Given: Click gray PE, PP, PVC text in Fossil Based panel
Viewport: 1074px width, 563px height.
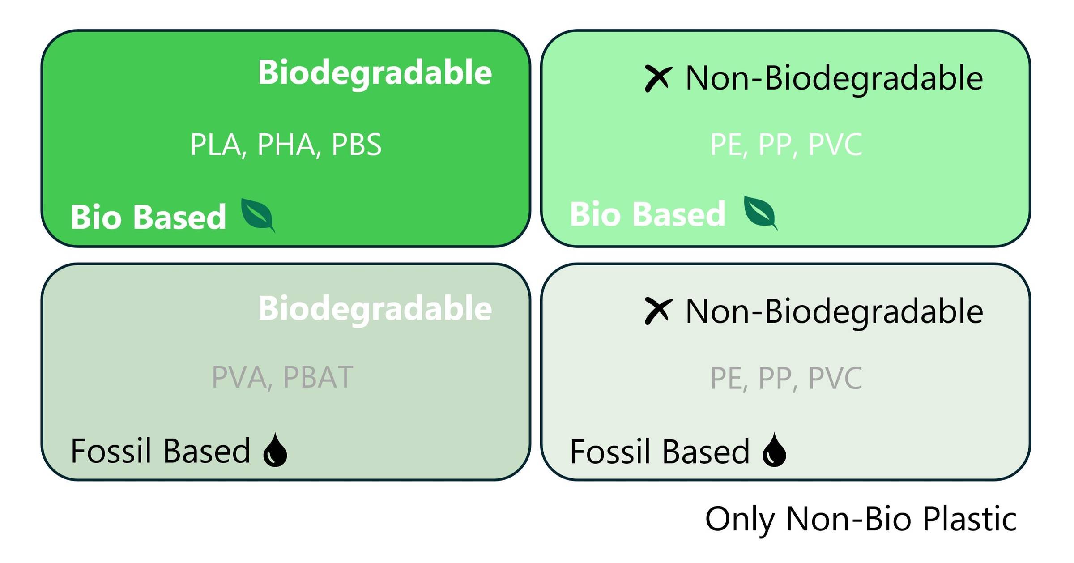Looking at the screenshot, I should (786, 378).
